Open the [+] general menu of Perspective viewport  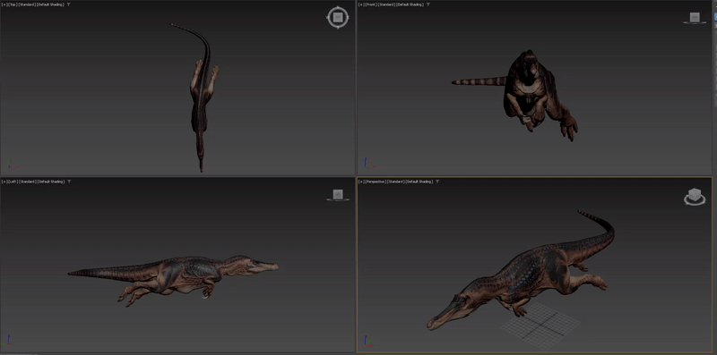pyautogui.click(x=362, y=182)
